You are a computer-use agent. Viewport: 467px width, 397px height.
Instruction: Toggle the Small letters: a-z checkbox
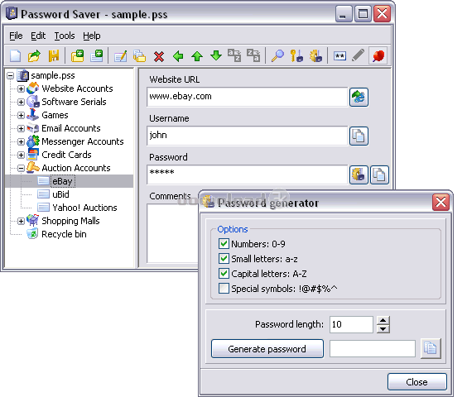224,258
